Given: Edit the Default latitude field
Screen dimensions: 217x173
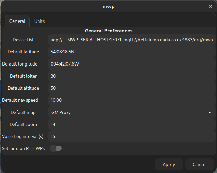Looking at the screenshot, I should click(132, 52).
